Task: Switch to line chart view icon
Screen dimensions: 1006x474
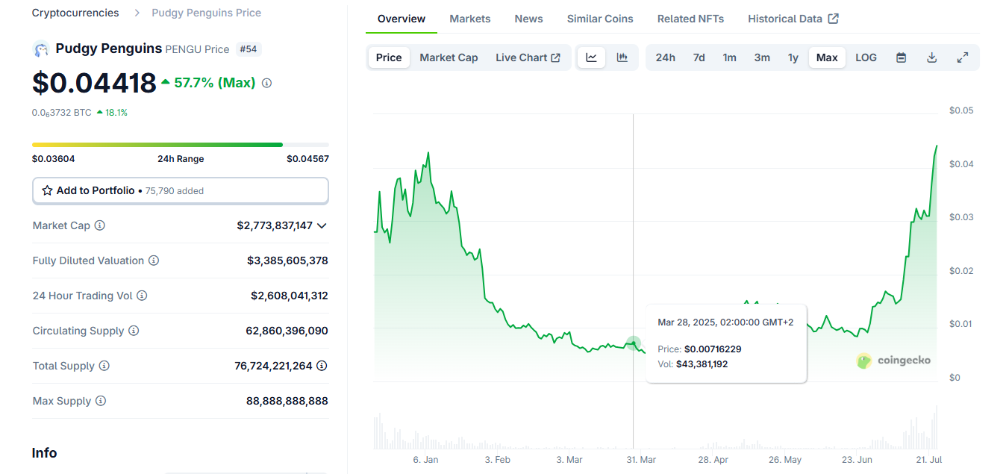Action: coord(591,57)
